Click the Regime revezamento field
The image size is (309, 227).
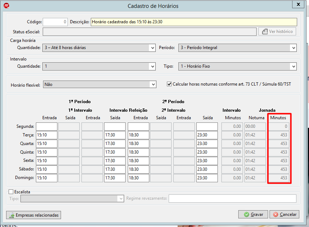tap(233, 198)
